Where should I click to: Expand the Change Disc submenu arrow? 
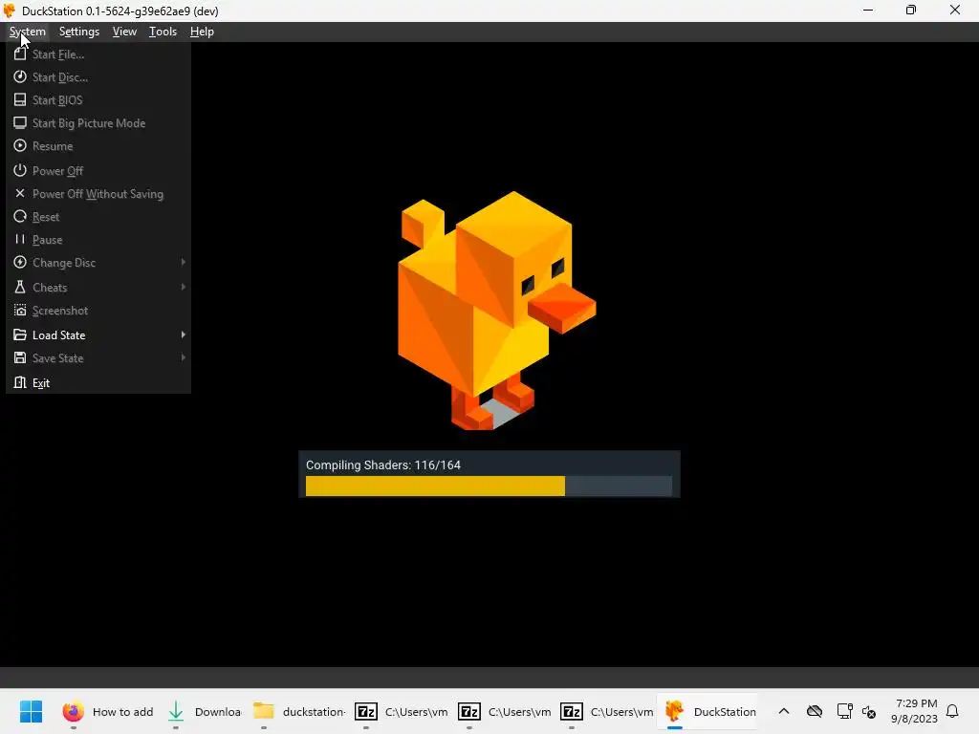coord(183,262)
